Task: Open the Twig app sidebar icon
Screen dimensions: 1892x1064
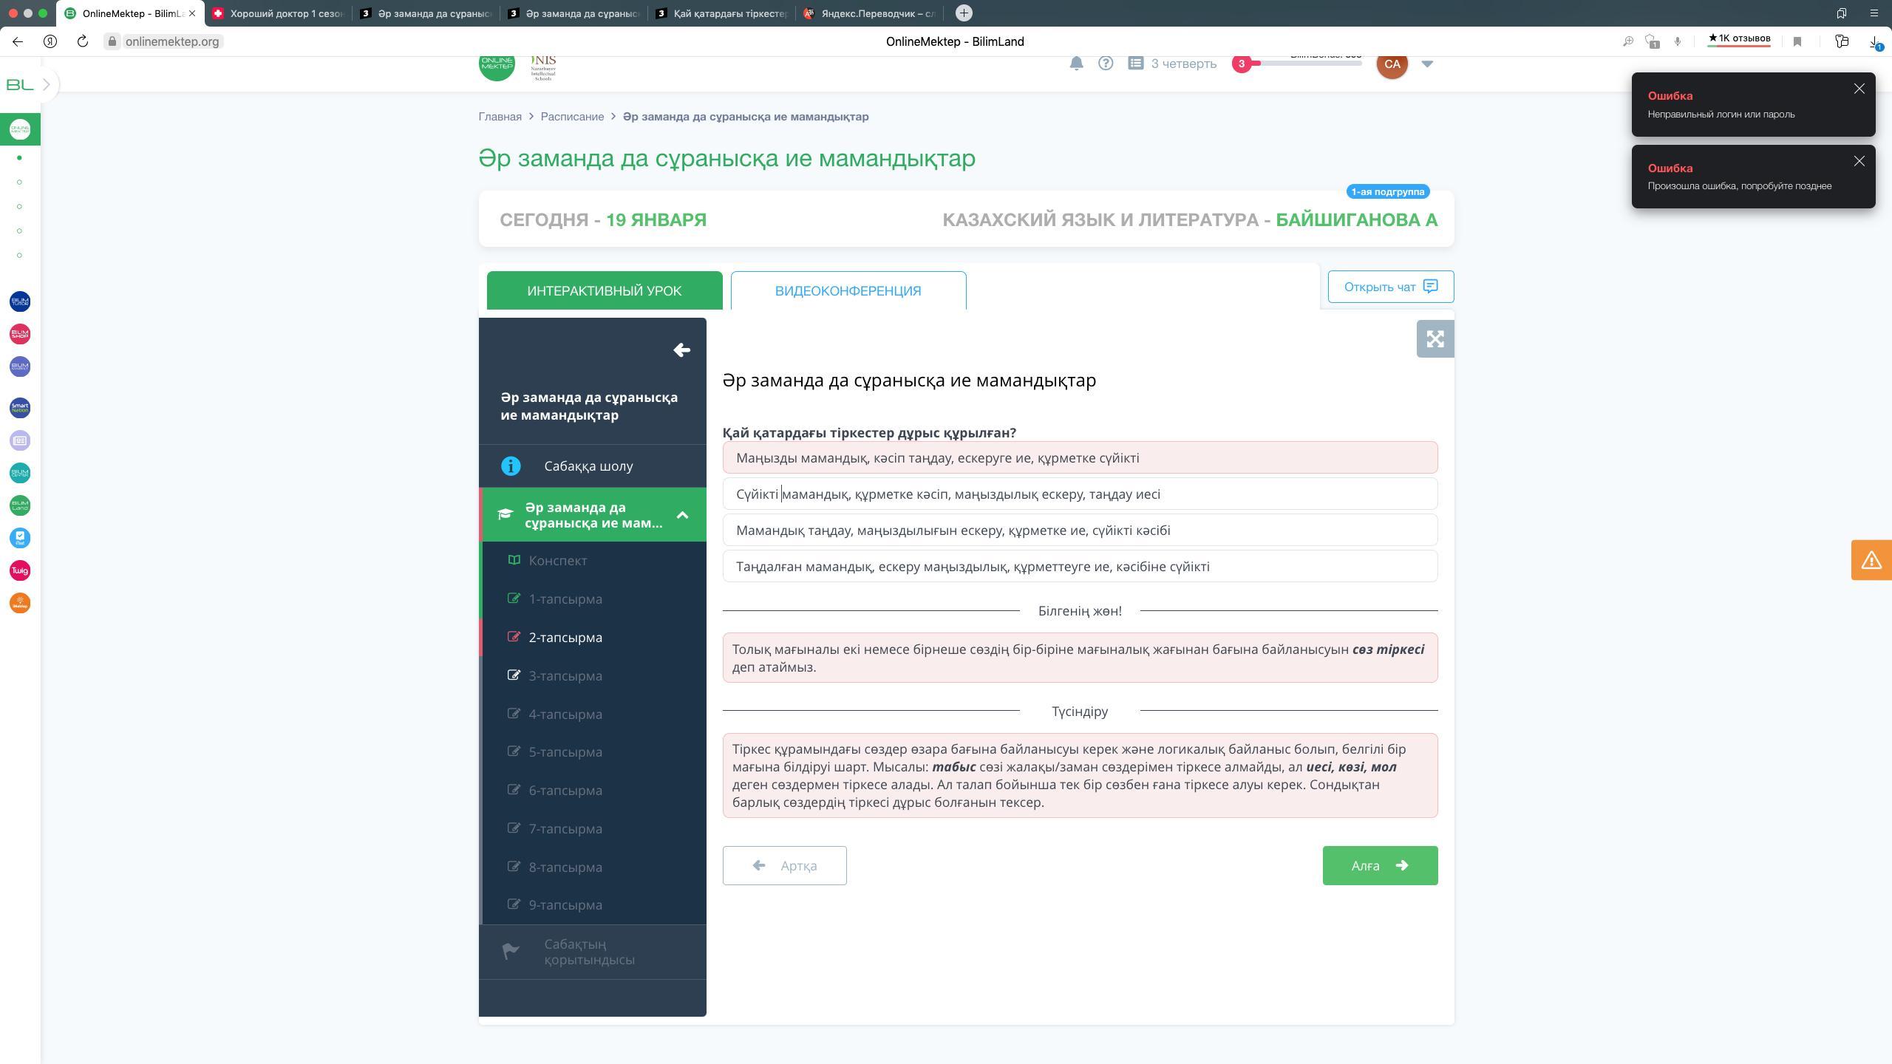Action: (20, 570)
